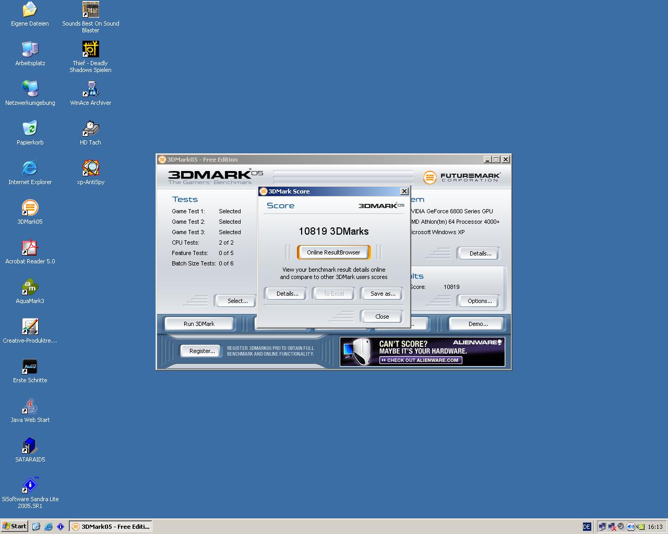
Task: Open the Eigene Dateien desktop folder
Action: 30,14
